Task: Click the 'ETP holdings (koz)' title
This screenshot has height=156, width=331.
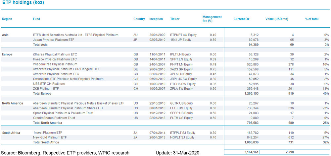Action: tap(23, 3)
